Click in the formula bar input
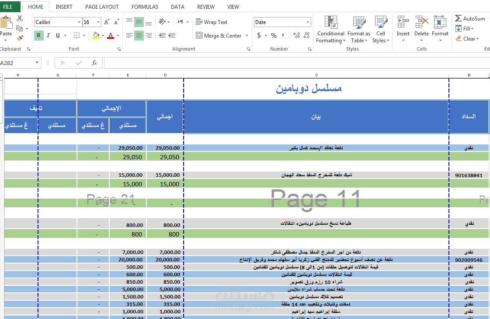 click(297, 63)
